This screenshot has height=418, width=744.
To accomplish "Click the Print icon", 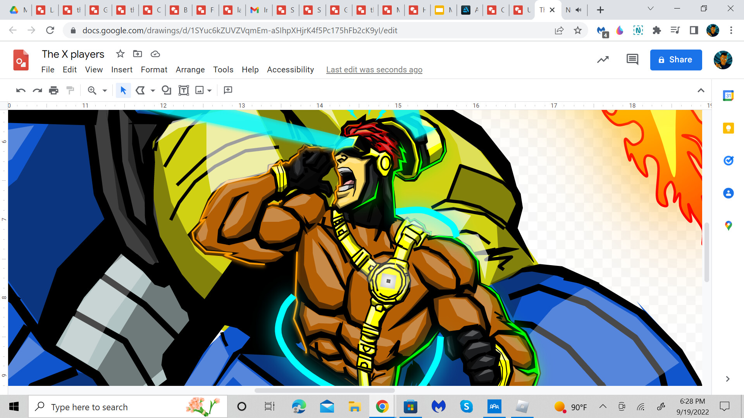I will coord(53,90).
